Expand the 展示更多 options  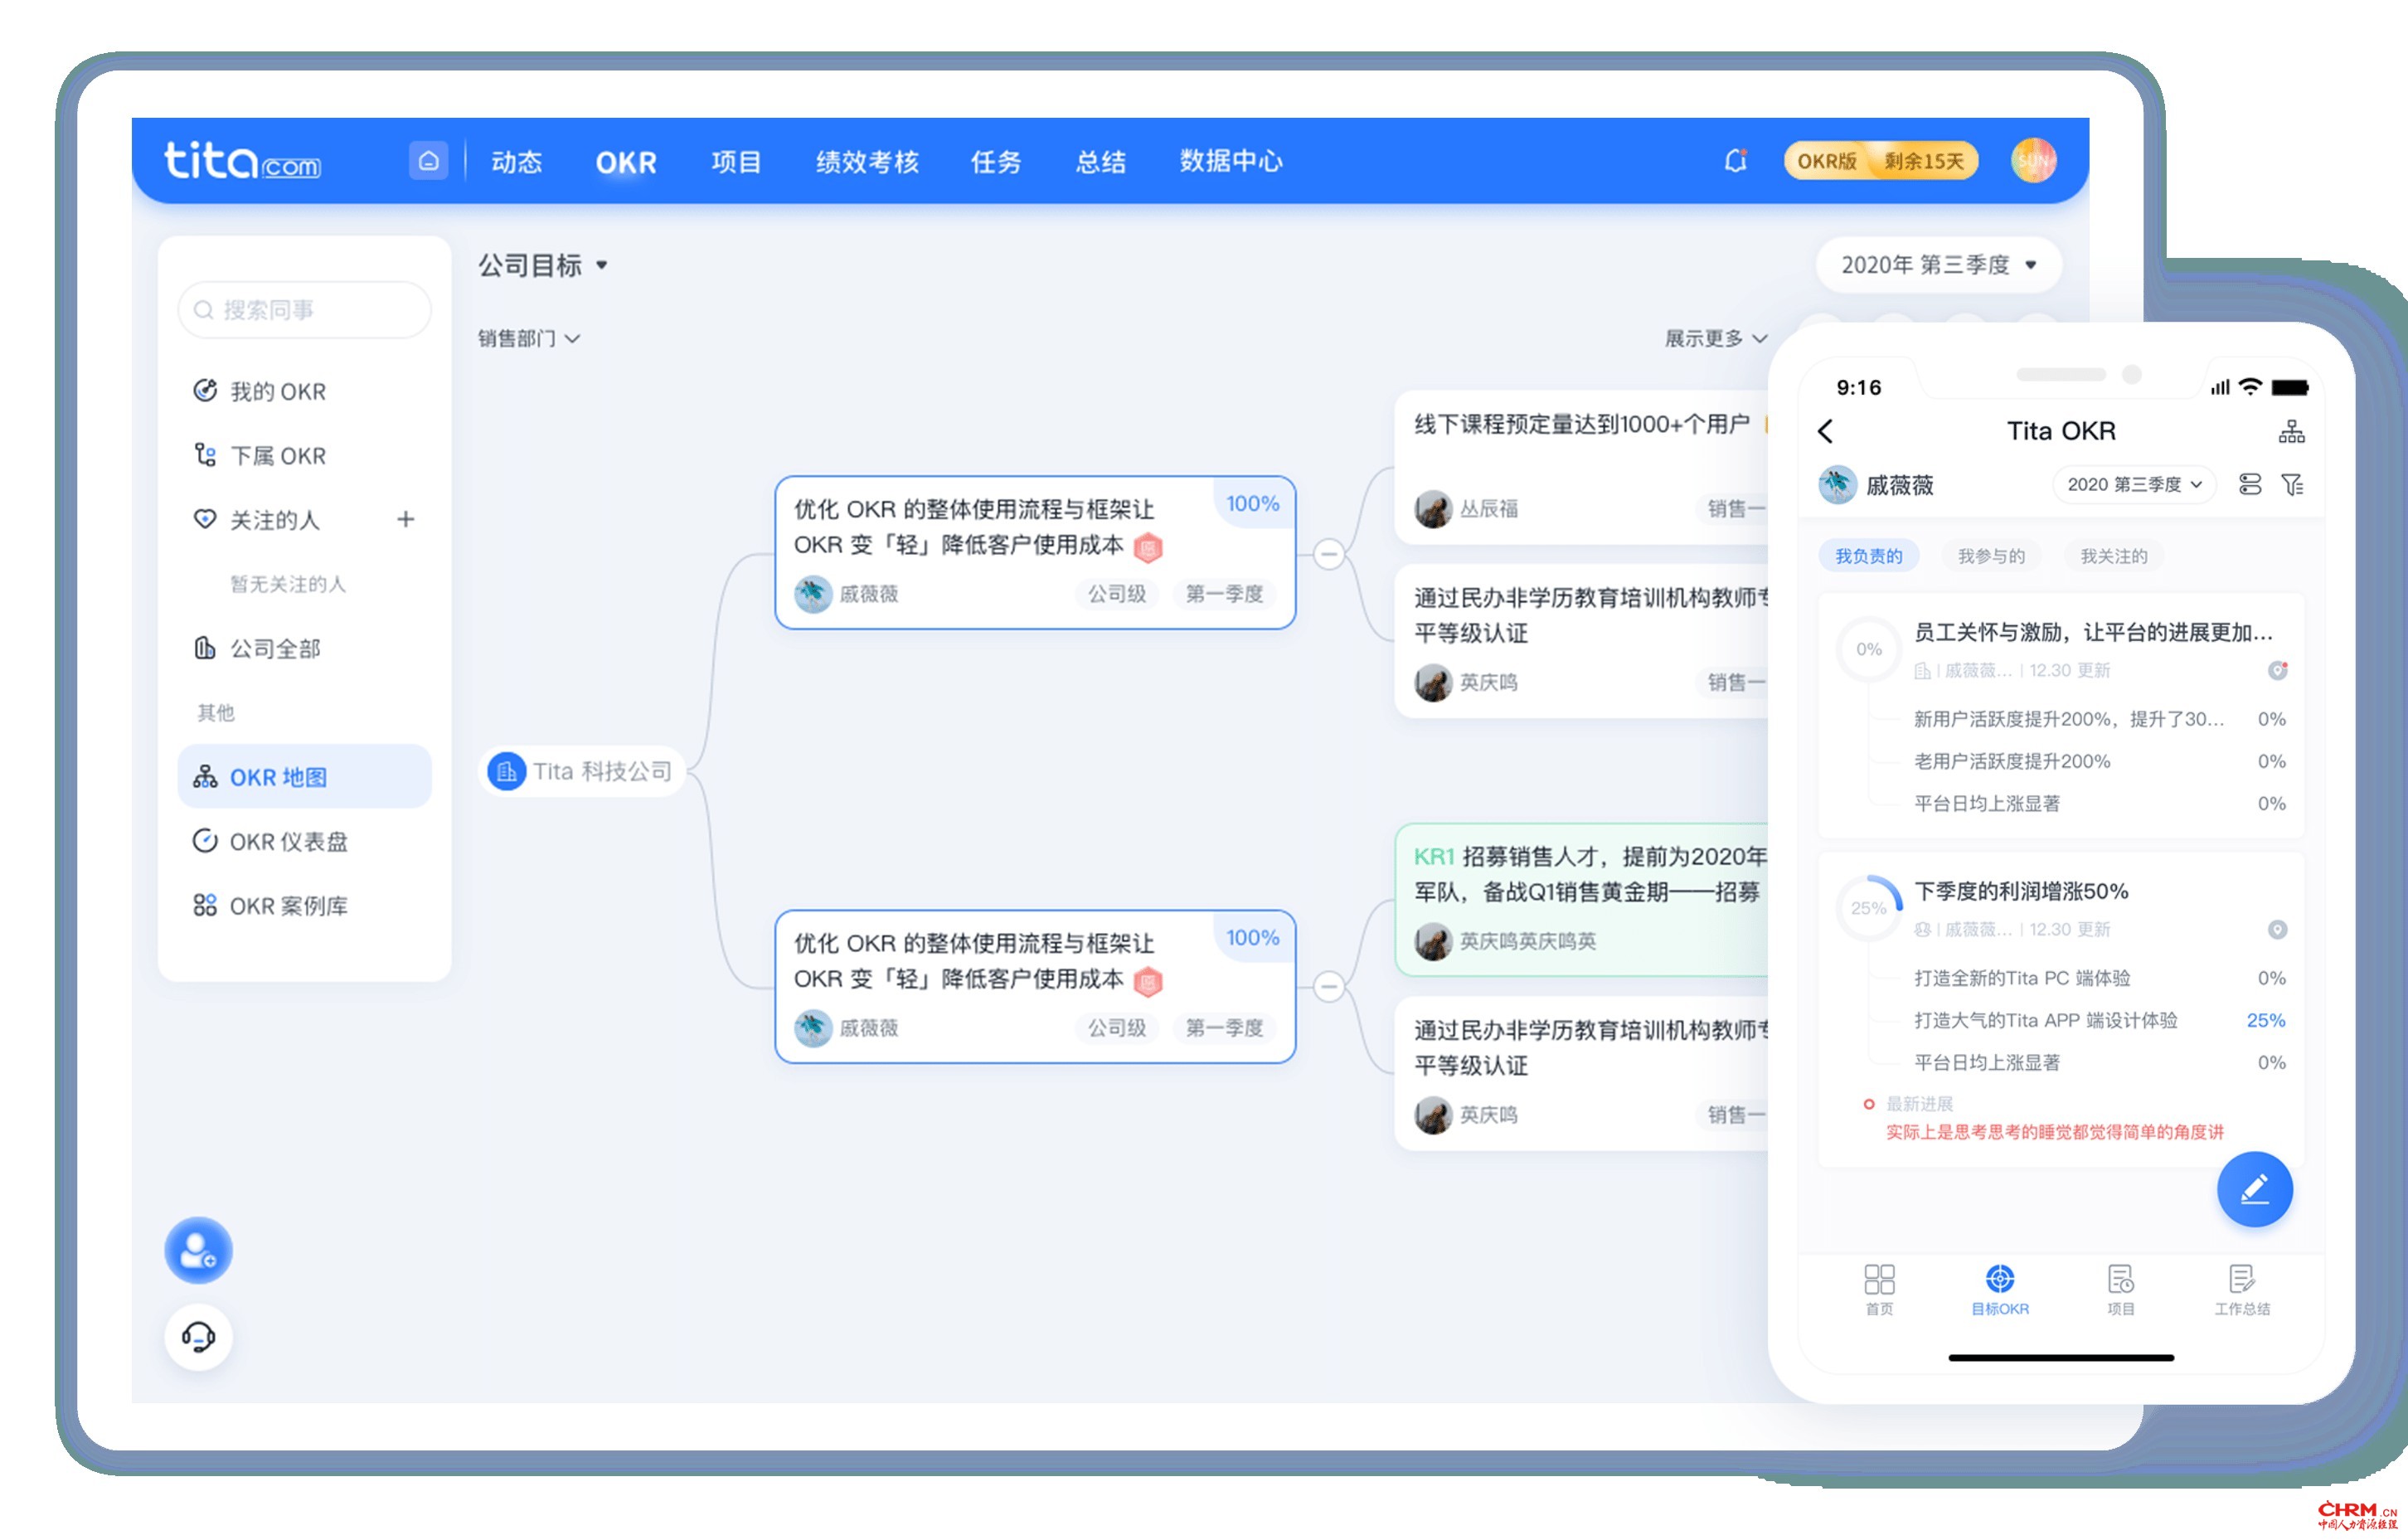(x=1716, y=339)
